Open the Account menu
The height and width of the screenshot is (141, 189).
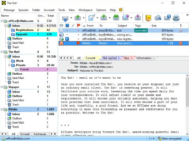pos(49,10)
